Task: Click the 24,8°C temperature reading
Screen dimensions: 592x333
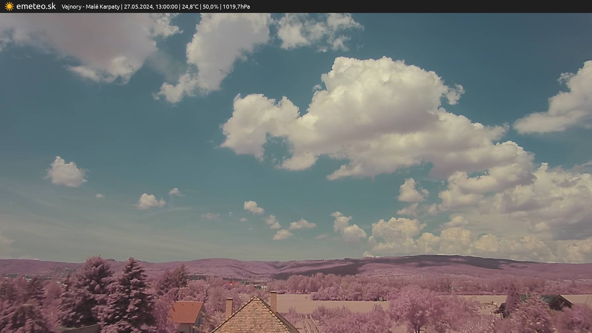Action: (x=190, y=6)
